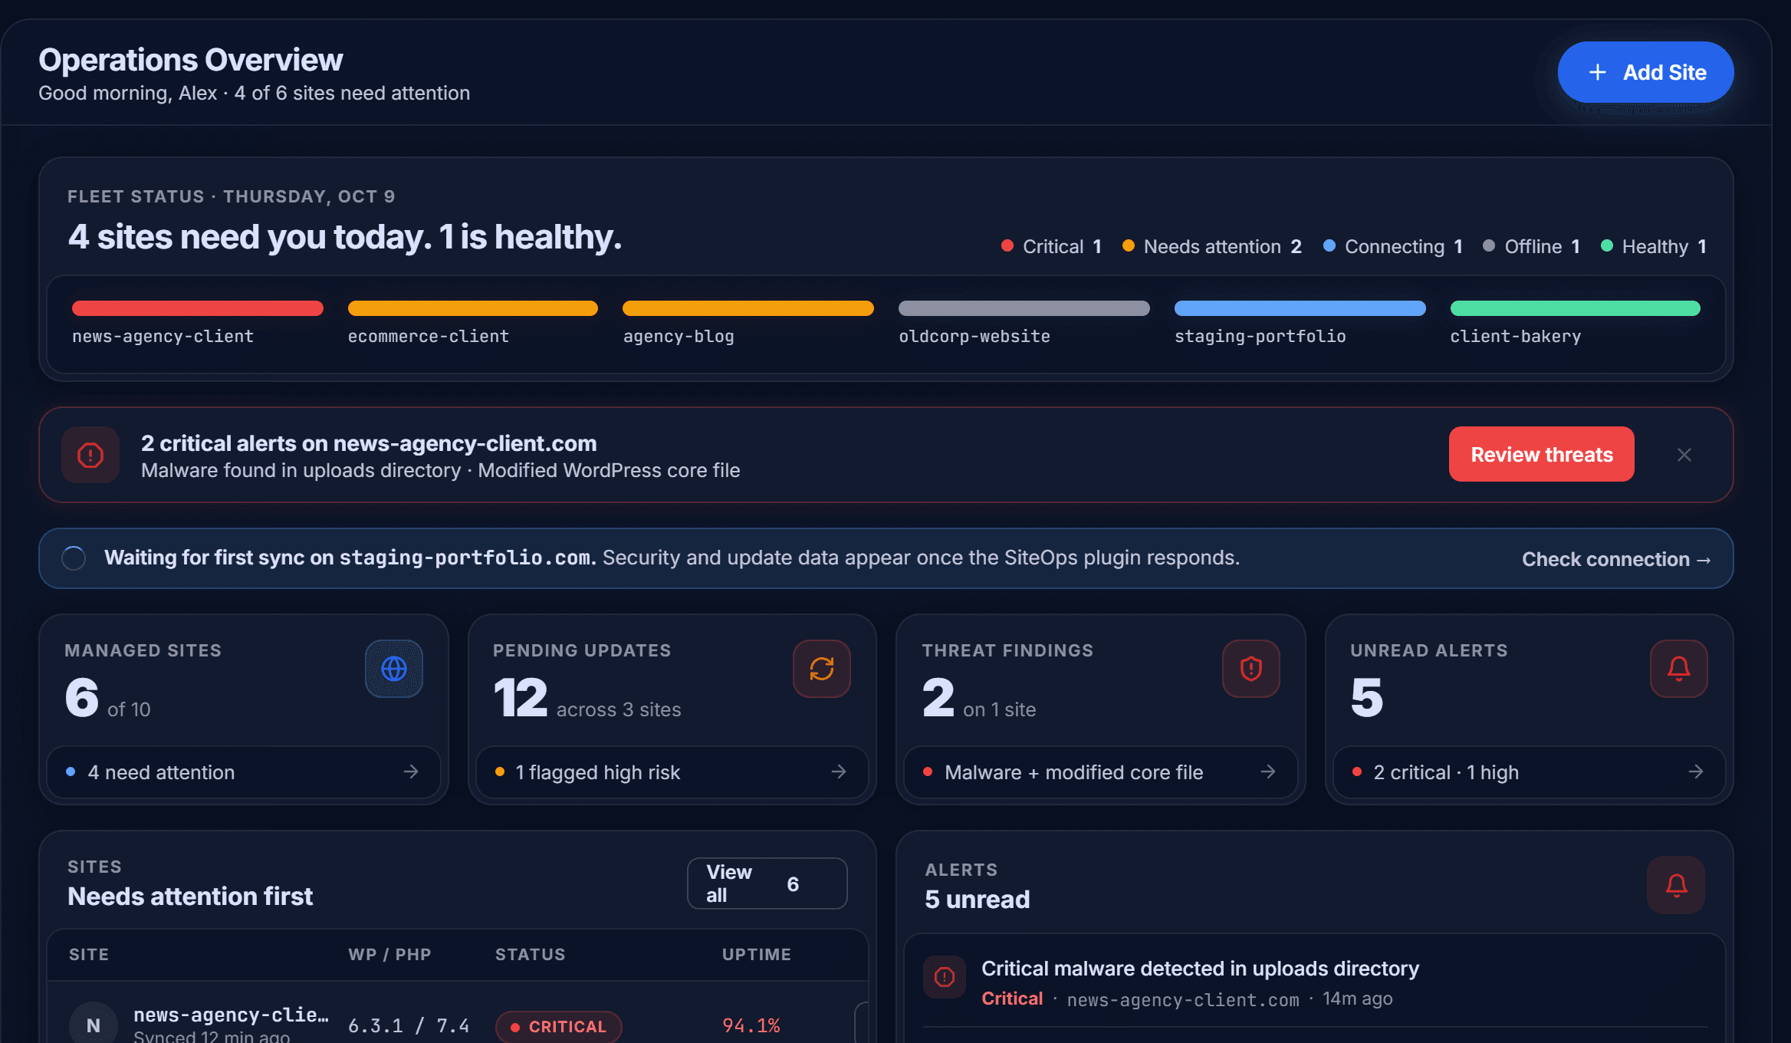This screenshot has height=1043, width=1791.
Task: Select the orange ecommerce-client status bar
Action: (473, 308)
